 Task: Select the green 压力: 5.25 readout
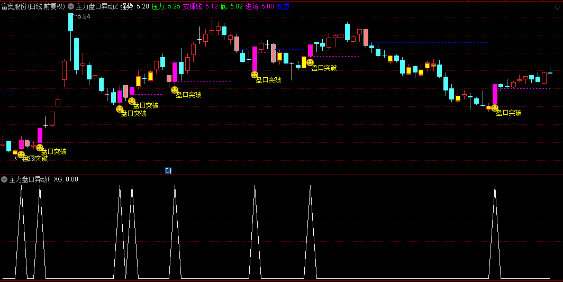(x=166, y=7)
